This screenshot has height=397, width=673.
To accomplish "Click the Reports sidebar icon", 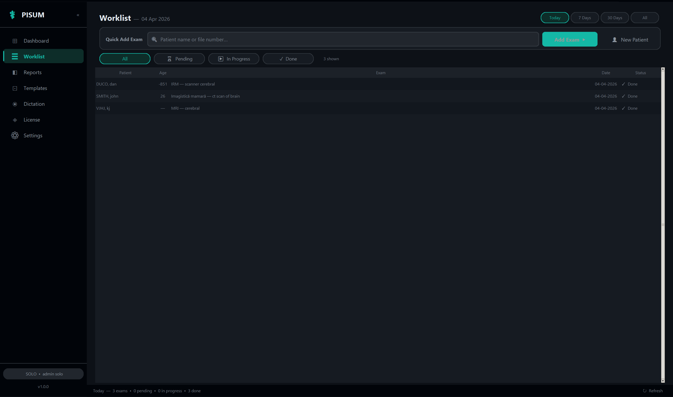I will [x=15, y=73].
